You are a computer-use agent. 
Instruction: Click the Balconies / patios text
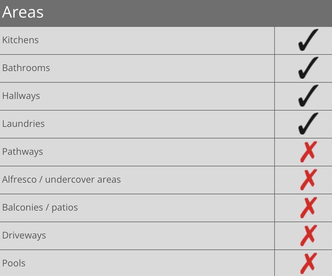[x=40, y=208]
